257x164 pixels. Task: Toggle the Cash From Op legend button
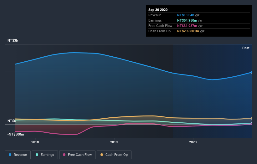click(x=114, y=155)
